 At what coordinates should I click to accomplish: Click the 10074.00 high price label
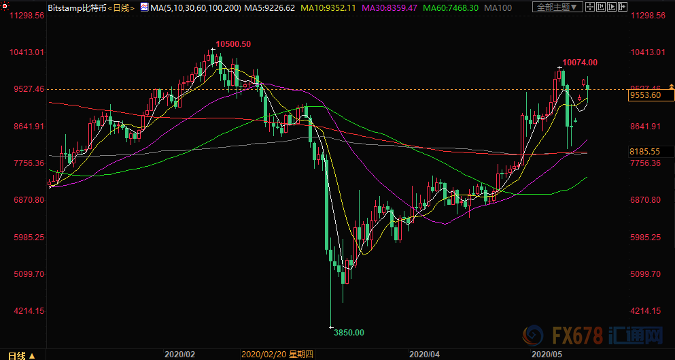coord(580,63)
